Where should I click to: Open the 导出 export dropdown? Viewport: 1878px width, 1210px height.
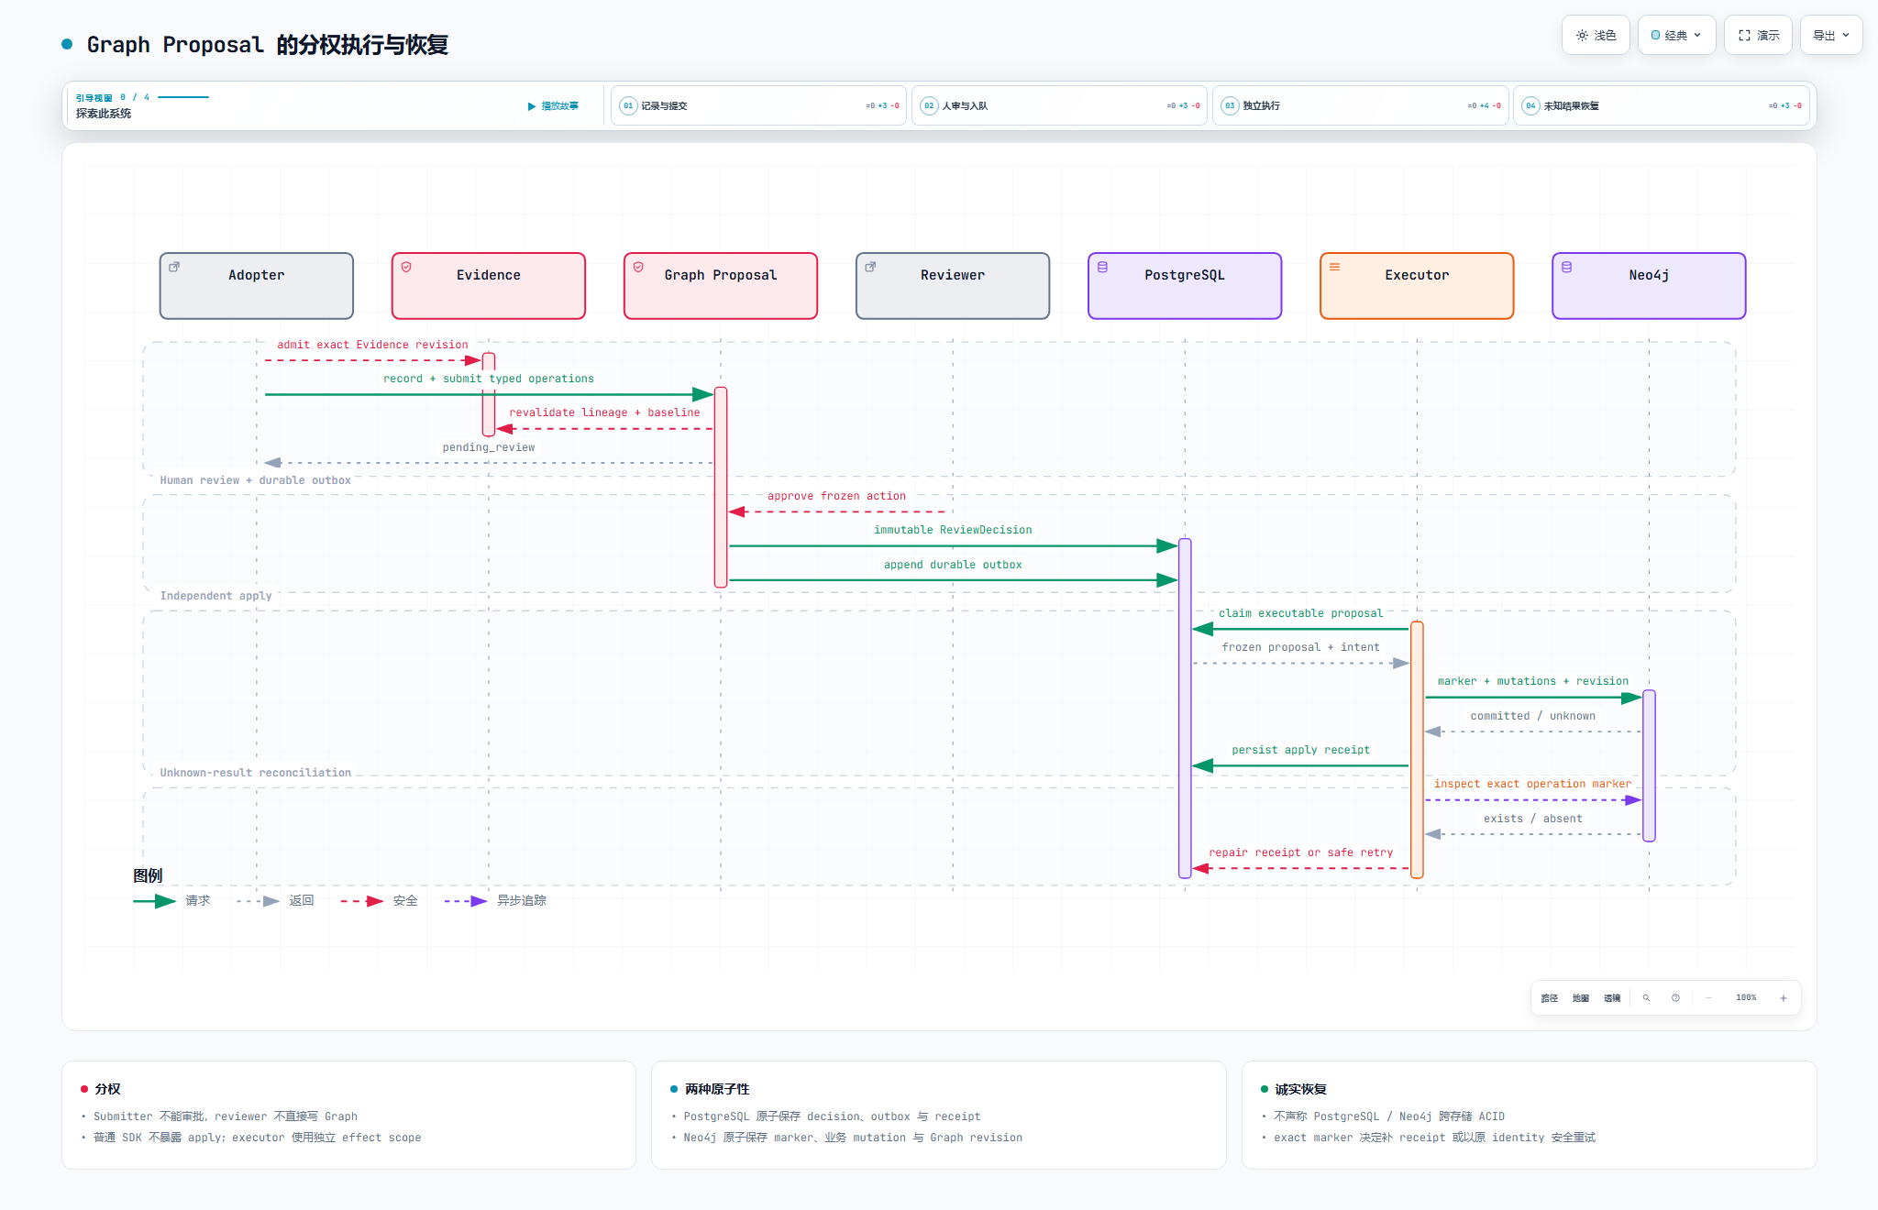tap(1831, 35)
